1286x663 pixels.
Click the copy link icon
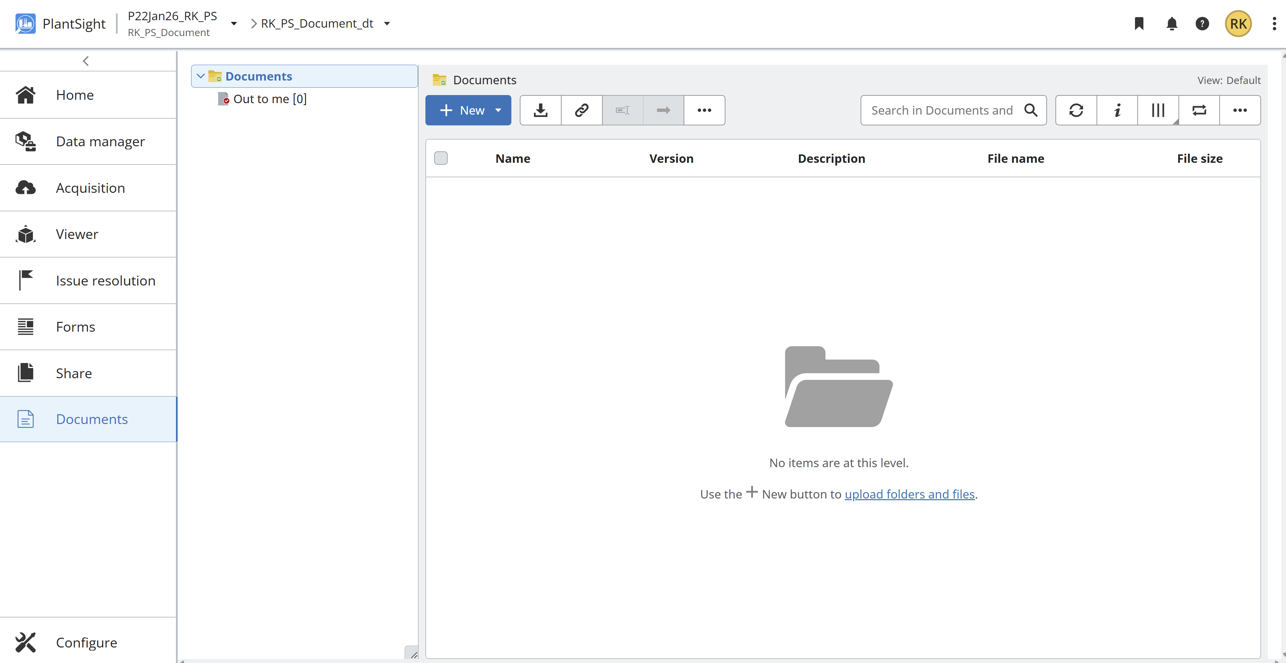tap(581, 110)
